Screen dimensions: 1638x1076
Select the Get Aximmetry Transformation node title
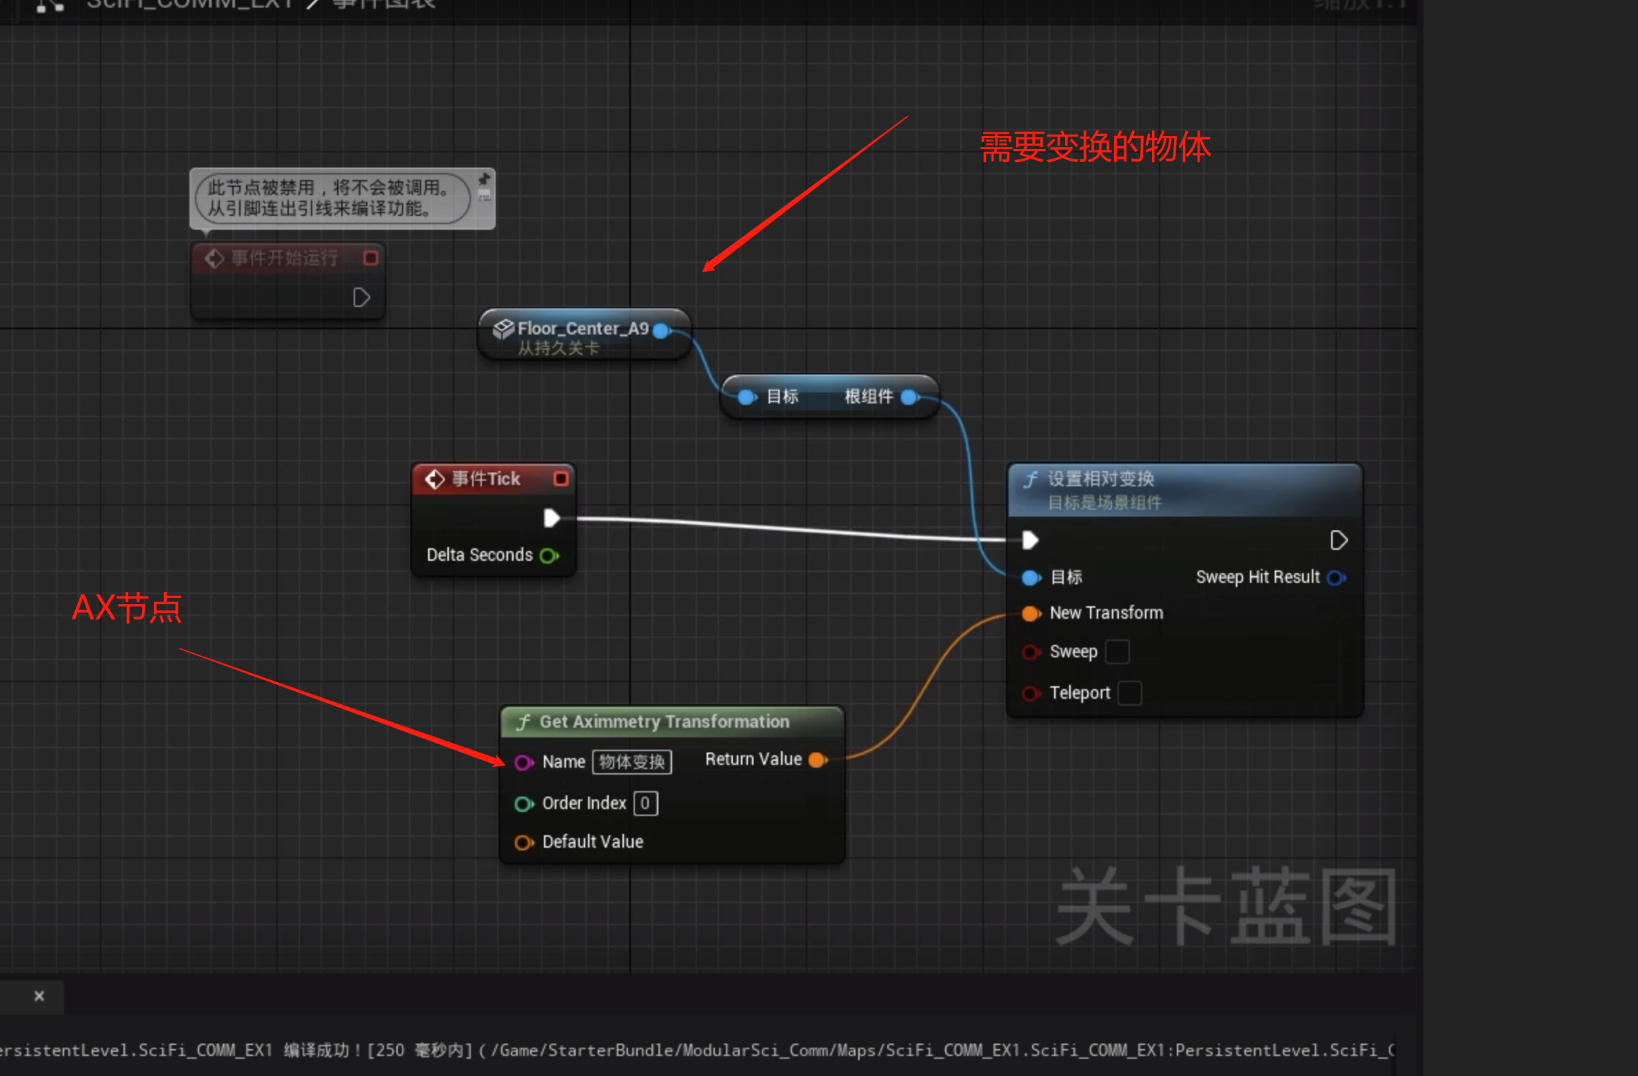[664, 721]
